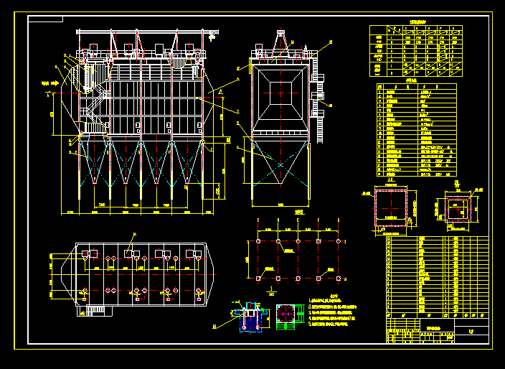Screen dimensions: 505x369
Task: Click note line numbered 5 in the notes block
Action: 329,324
